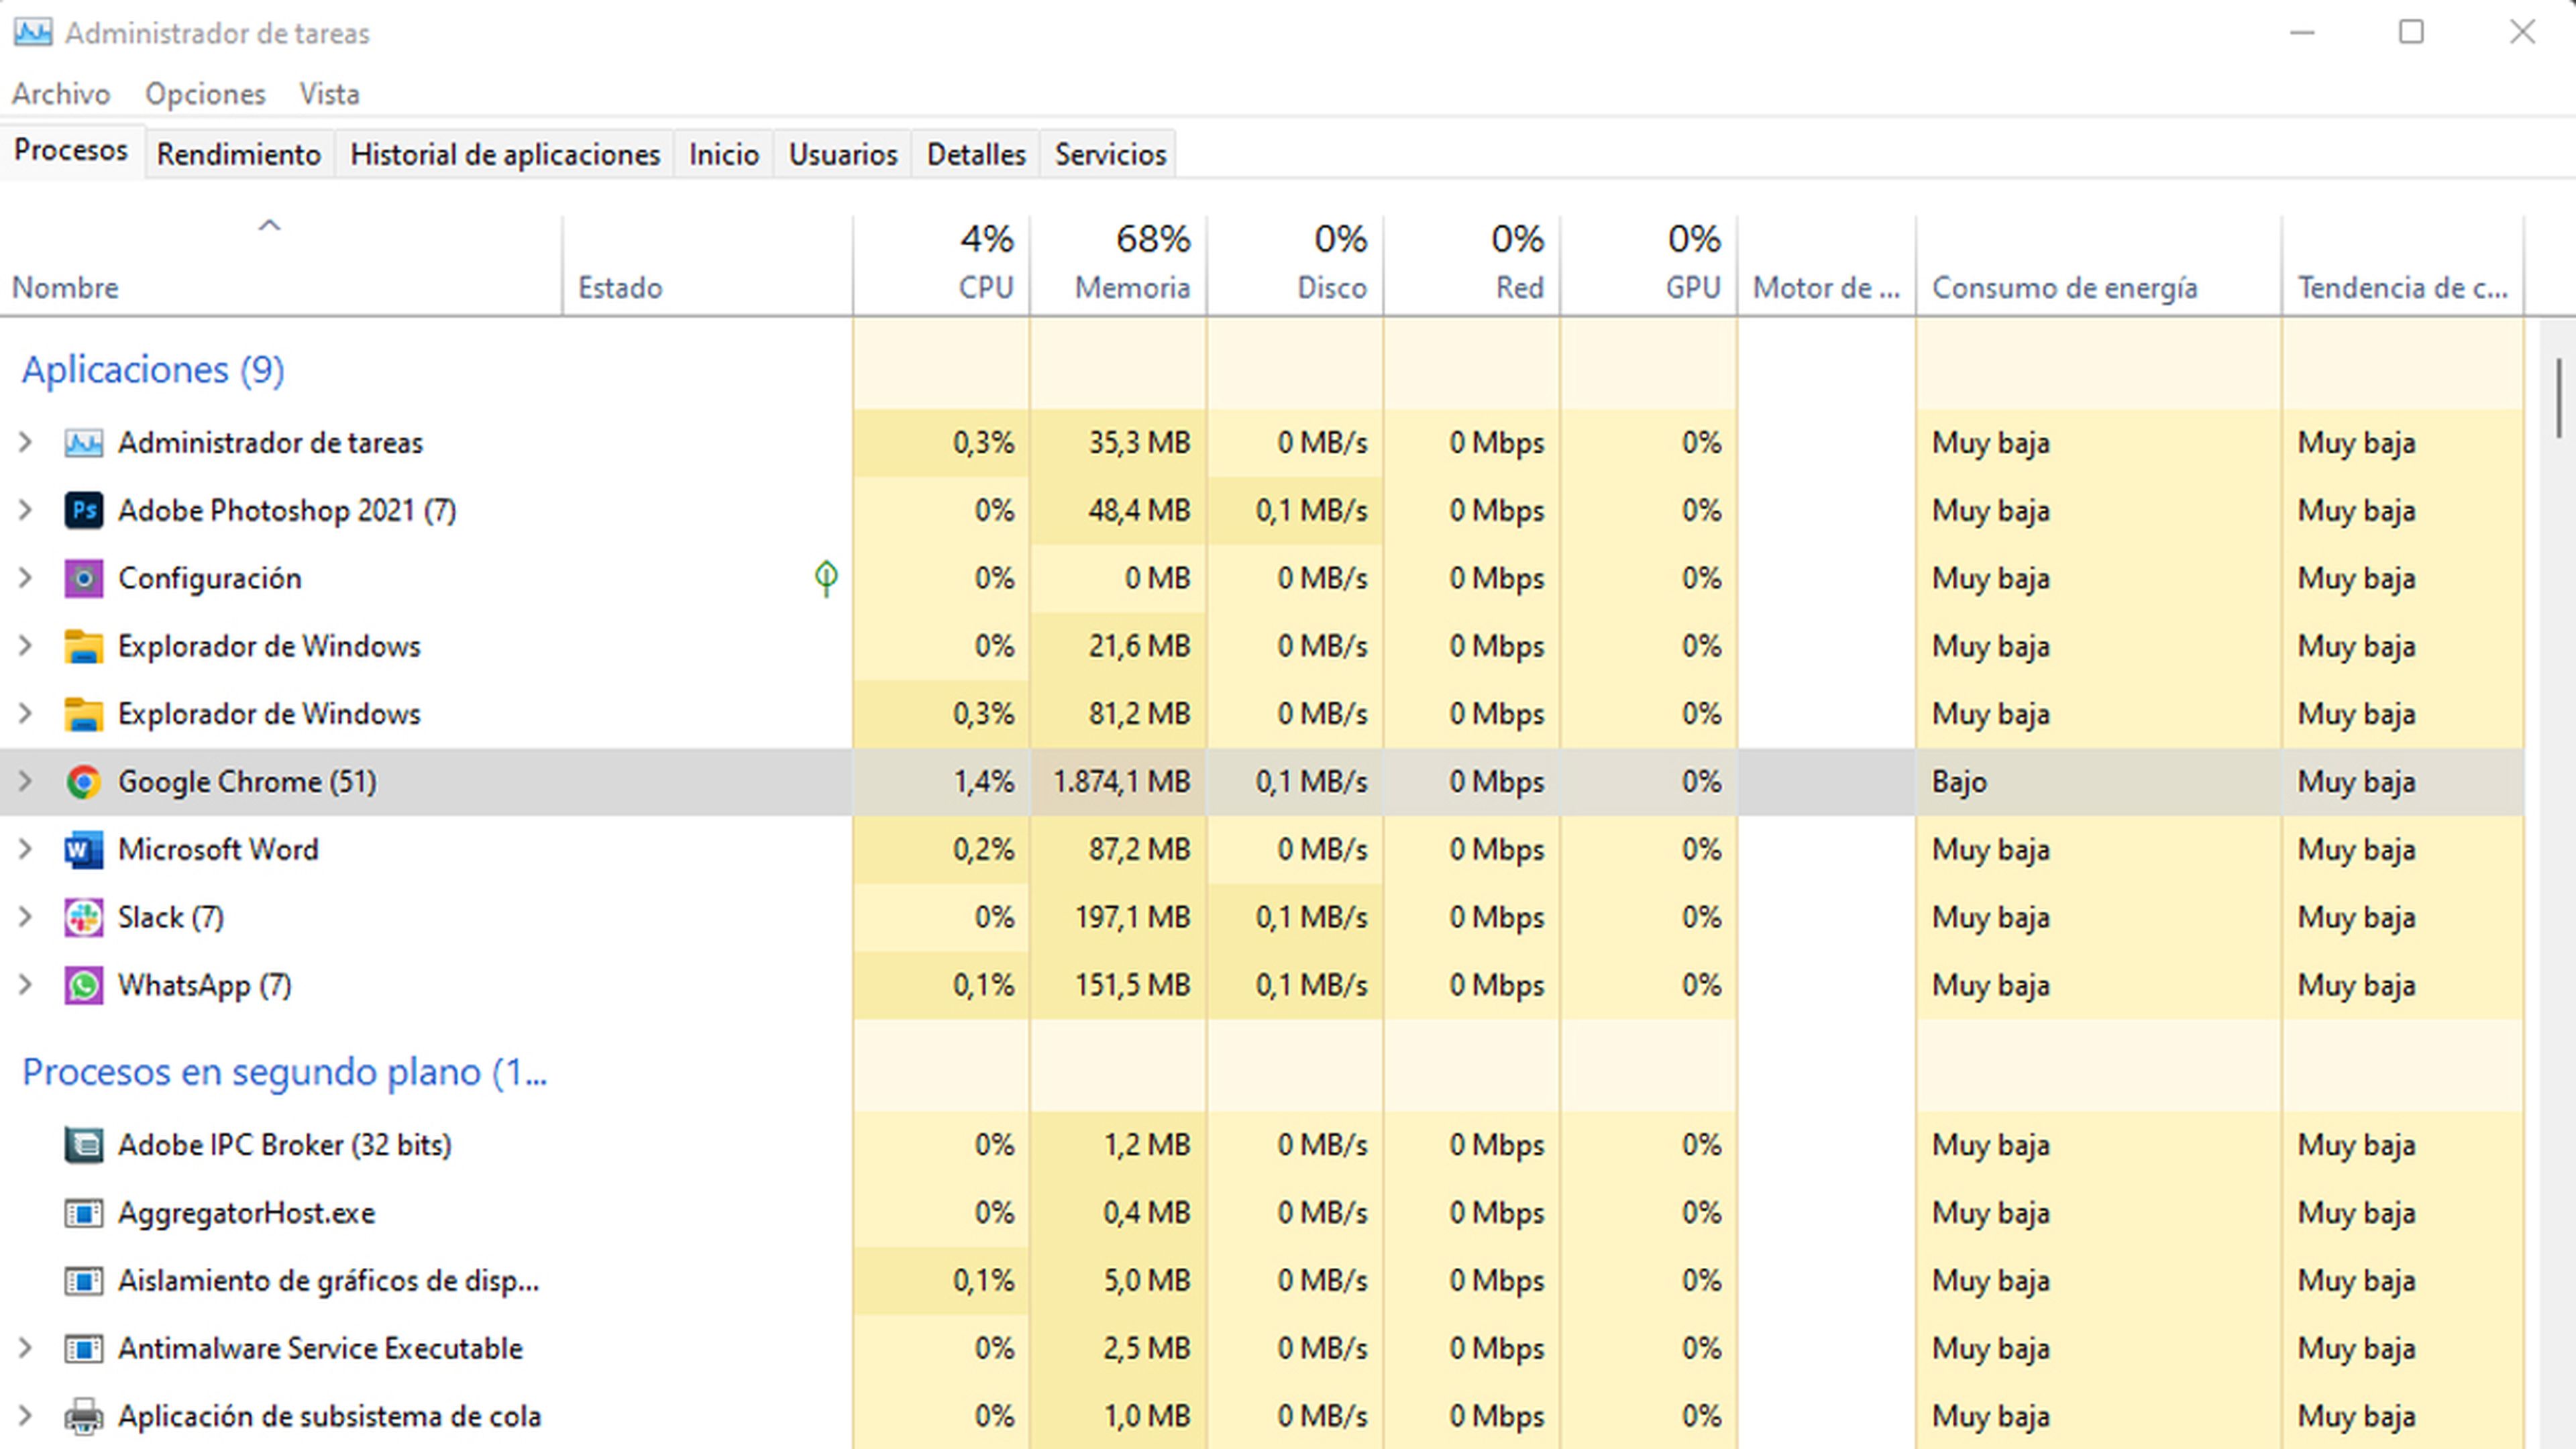Click the Slack icon

(x=83, y=918)
